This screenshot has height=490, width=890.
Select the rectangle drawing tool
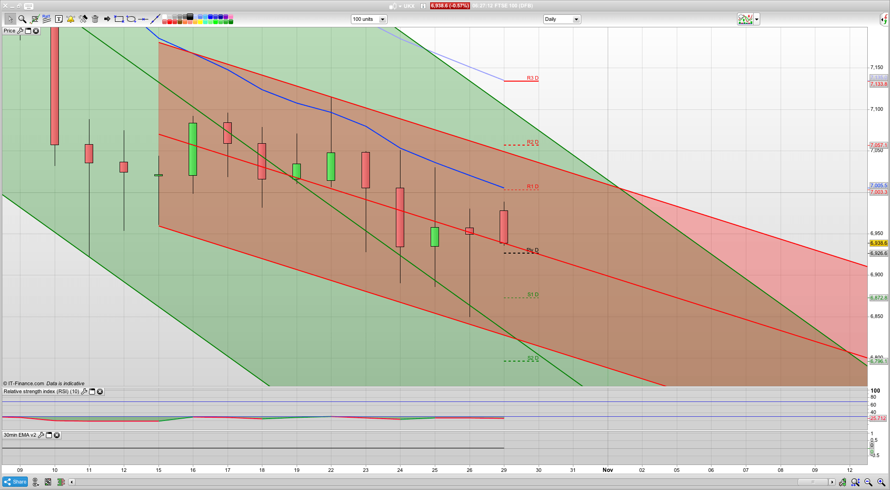pos(119,19)
